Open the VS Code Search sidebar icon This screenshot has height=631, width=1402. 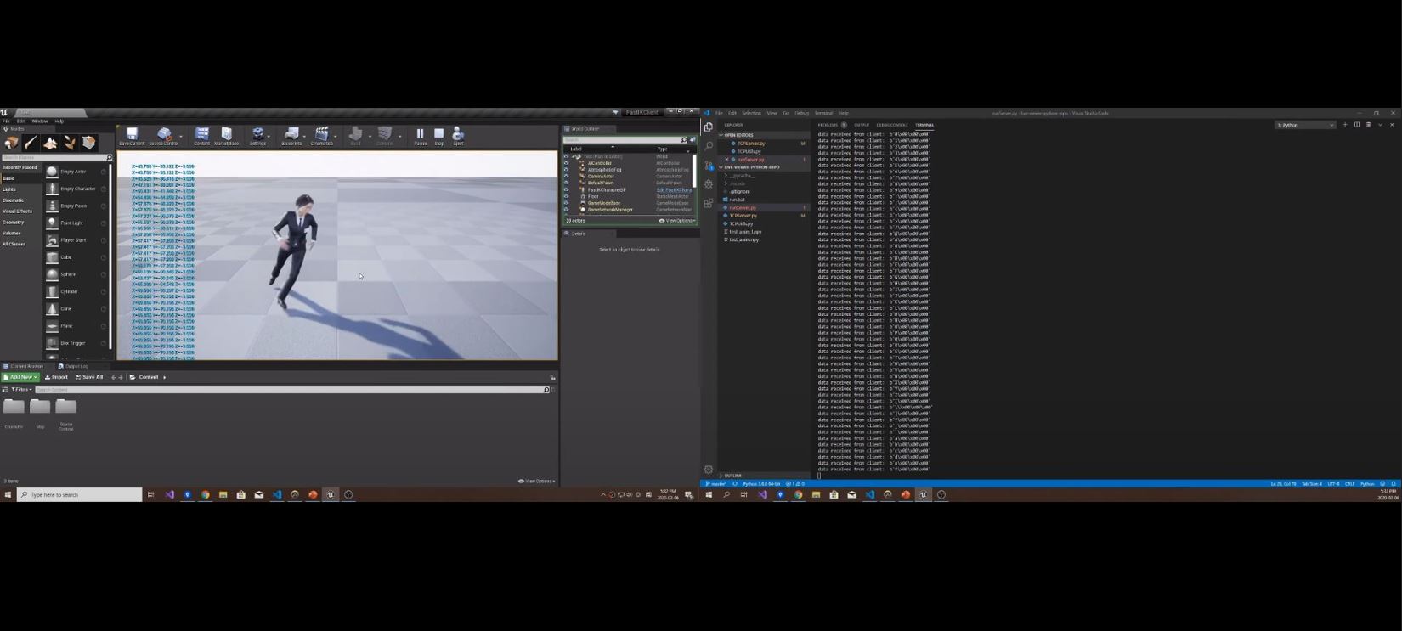coord(709,146)
